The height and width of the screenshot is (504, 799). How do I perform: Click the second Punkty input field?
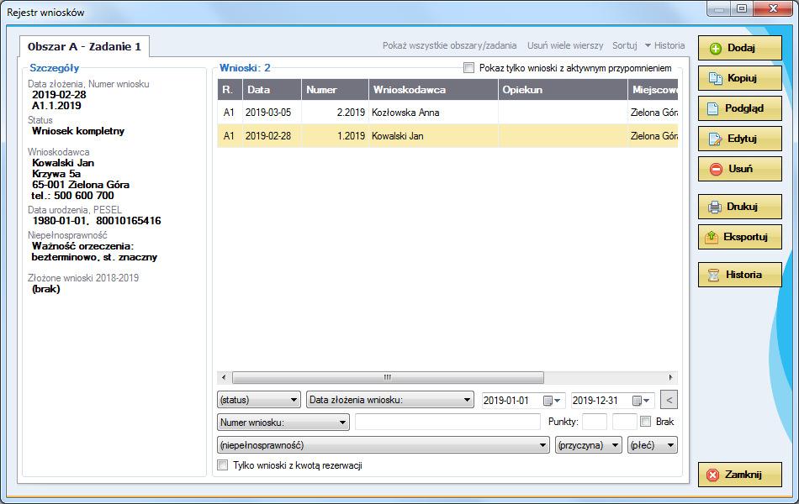coord(625,422)
